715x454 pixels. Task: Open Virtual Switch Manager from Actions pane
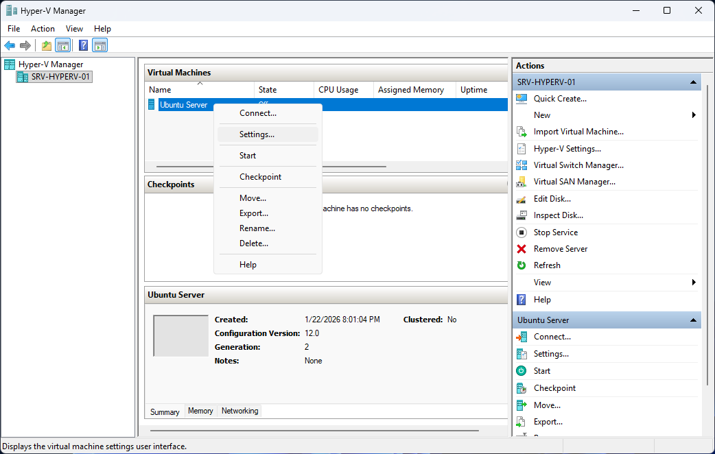click(578, 165)
